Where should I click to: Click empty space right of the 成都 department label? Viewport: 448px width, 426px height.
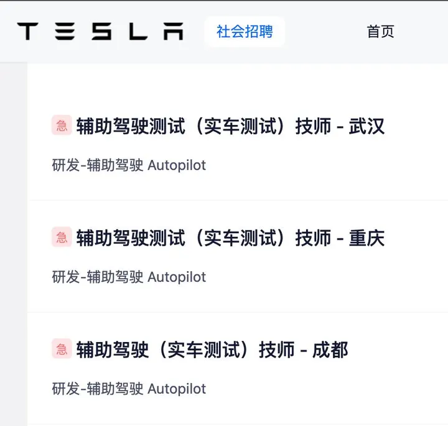325,389
